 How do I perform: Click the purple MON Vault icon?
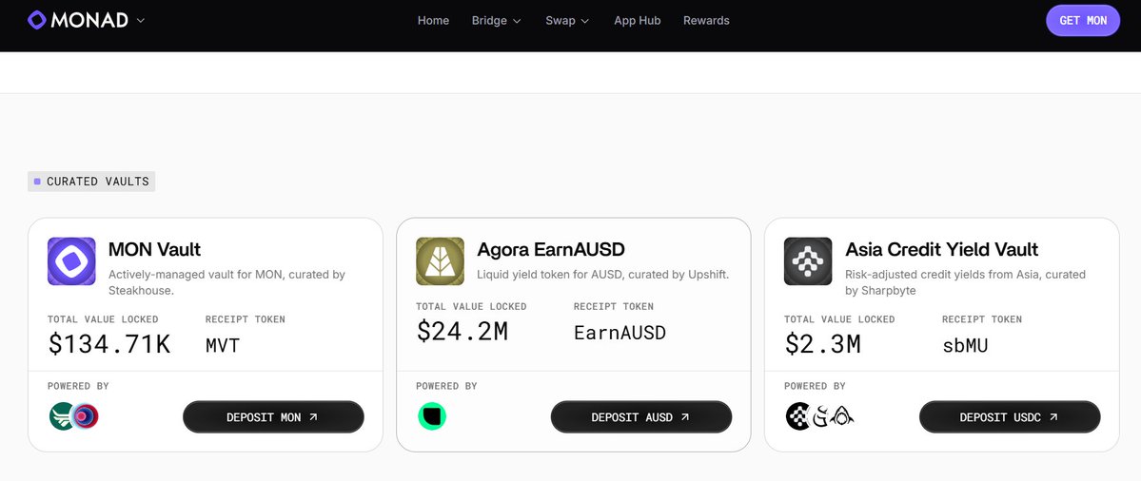click(x=71, y=260)
